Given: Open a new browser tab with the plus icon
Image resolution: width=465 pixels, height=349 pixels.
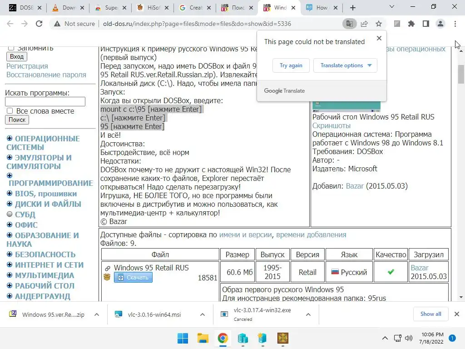Looking at the screenshot, I should tap(352, 8).
